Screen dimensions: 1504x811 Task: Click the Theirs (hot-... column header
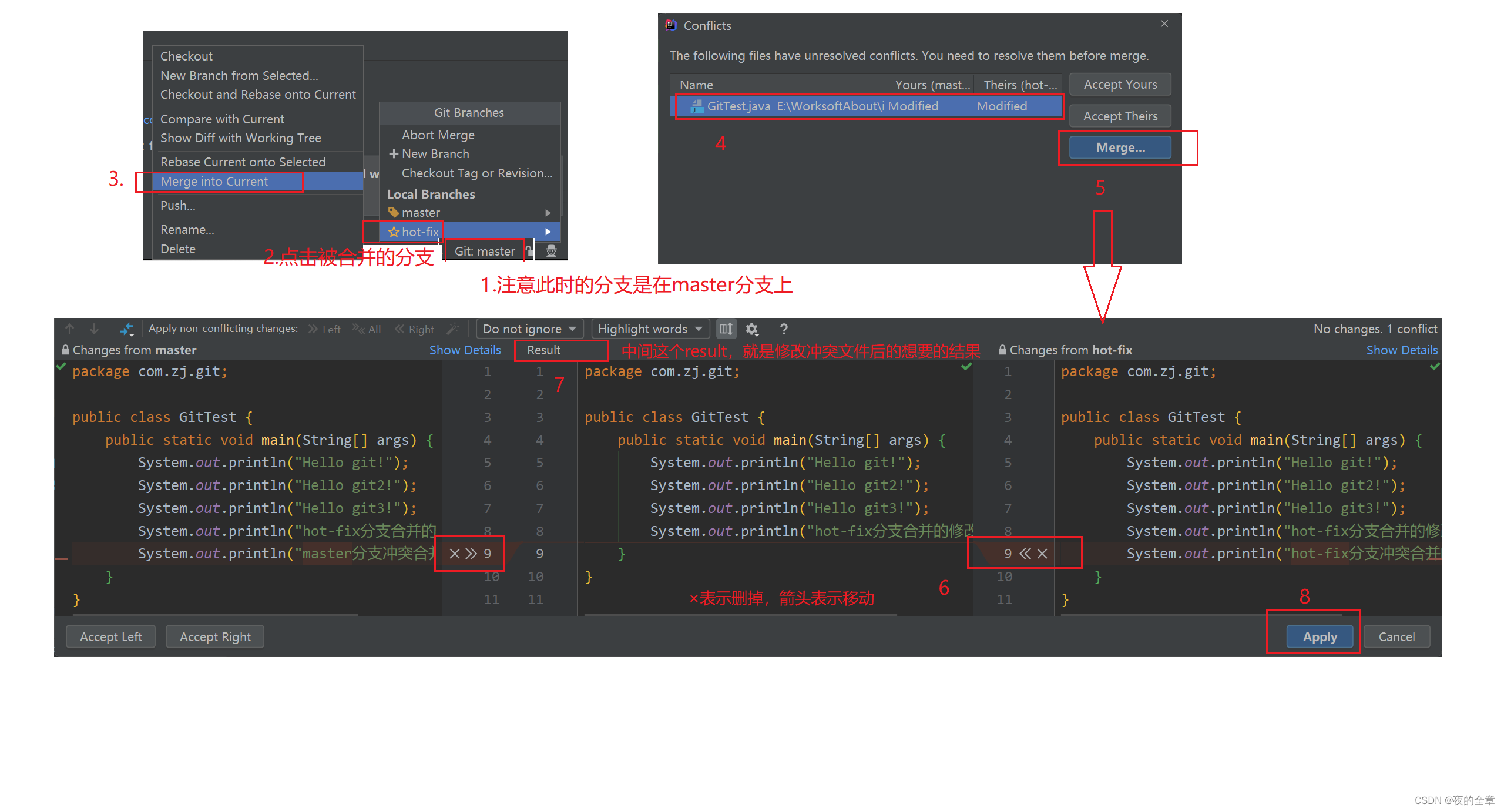click(1018, 85)
